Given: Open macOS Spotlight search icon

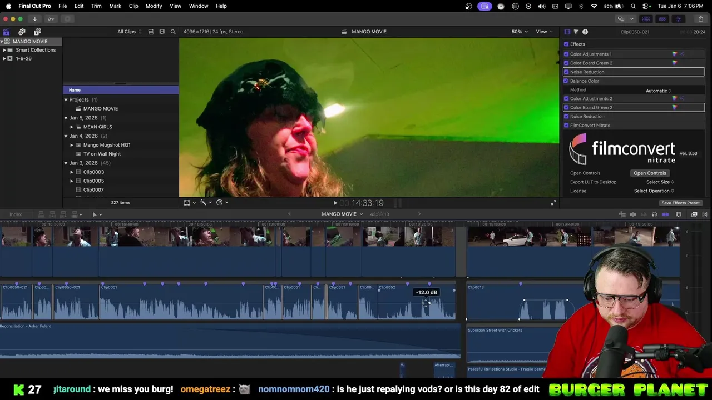Looking at the screenshot, I should coord(633,6).
